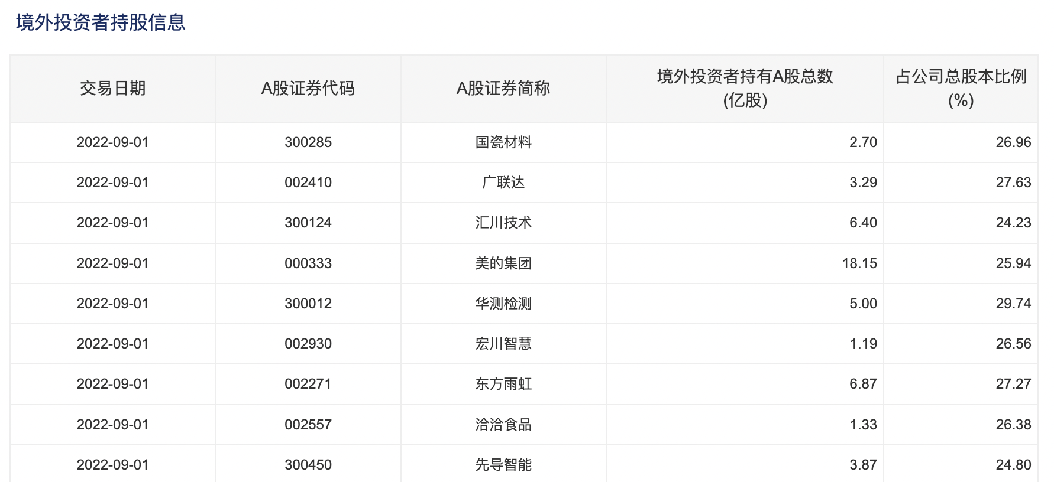Click stock code 002410
1054x482 pixels.
pos(308,183)
